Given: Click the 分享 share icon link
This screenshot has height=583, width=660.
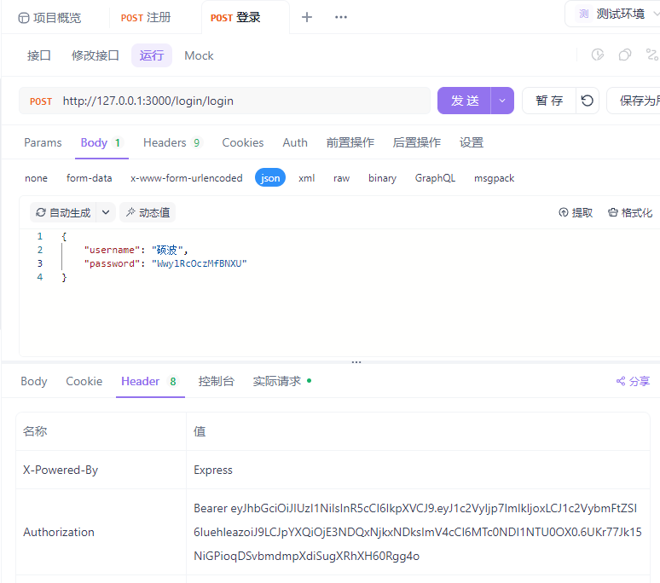Looking at the screenshot, I should pos(633,382).
